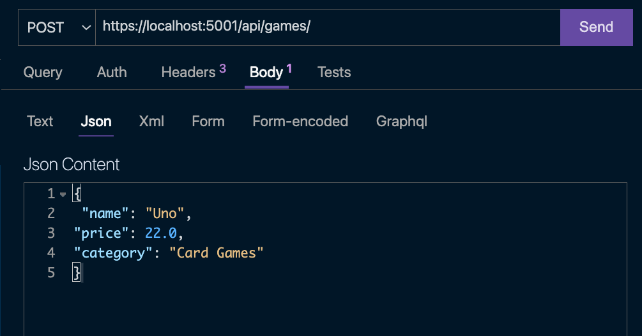642x336 pixels.
Task: Send the API request
Action: click(596, 27)
